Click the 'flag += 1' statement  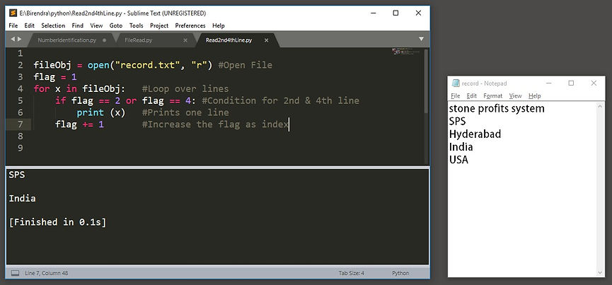pos(80,124)
